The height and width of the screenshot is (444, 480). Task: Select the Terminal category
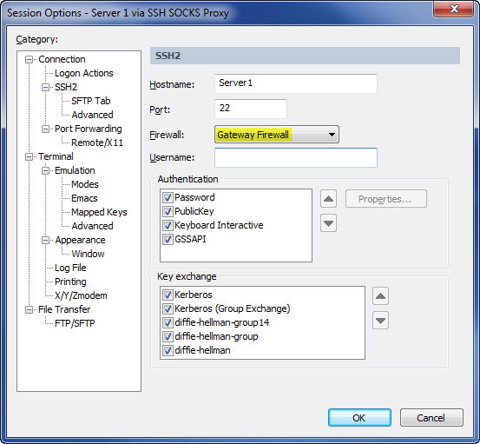[x=56, y=156]
